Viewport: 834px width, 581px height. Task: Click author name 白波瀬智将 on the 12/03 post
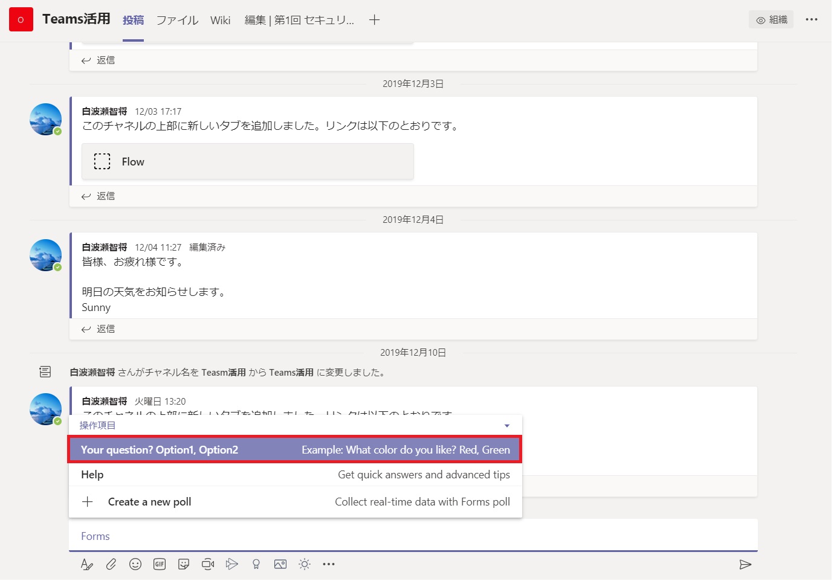(x=105, y=112)
